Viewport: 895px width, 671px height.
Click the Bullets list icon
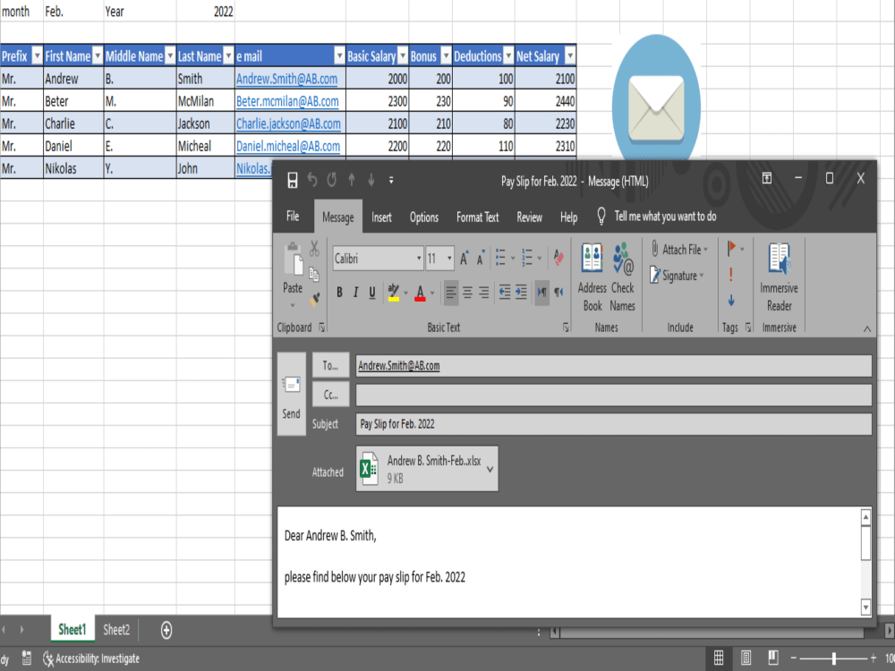[x=500, y=258]
